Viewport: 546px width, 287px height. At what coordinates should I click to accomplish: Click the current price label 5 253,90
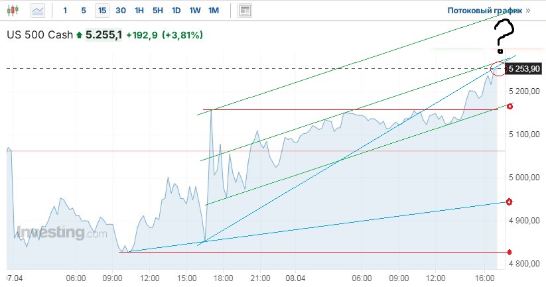click(x=525, y=68)
